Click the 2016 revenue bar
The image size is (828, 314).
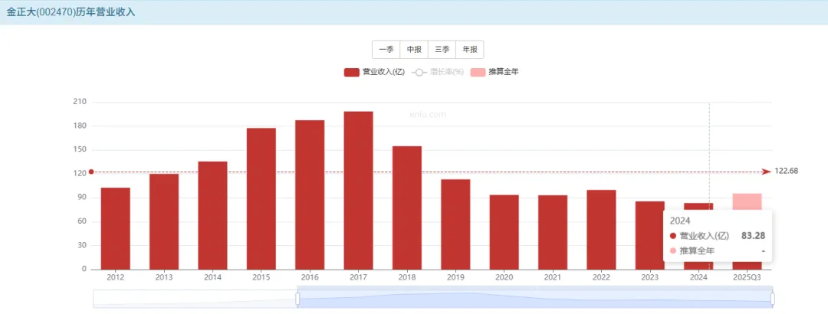pyautogui.click(x=310, y=195)
